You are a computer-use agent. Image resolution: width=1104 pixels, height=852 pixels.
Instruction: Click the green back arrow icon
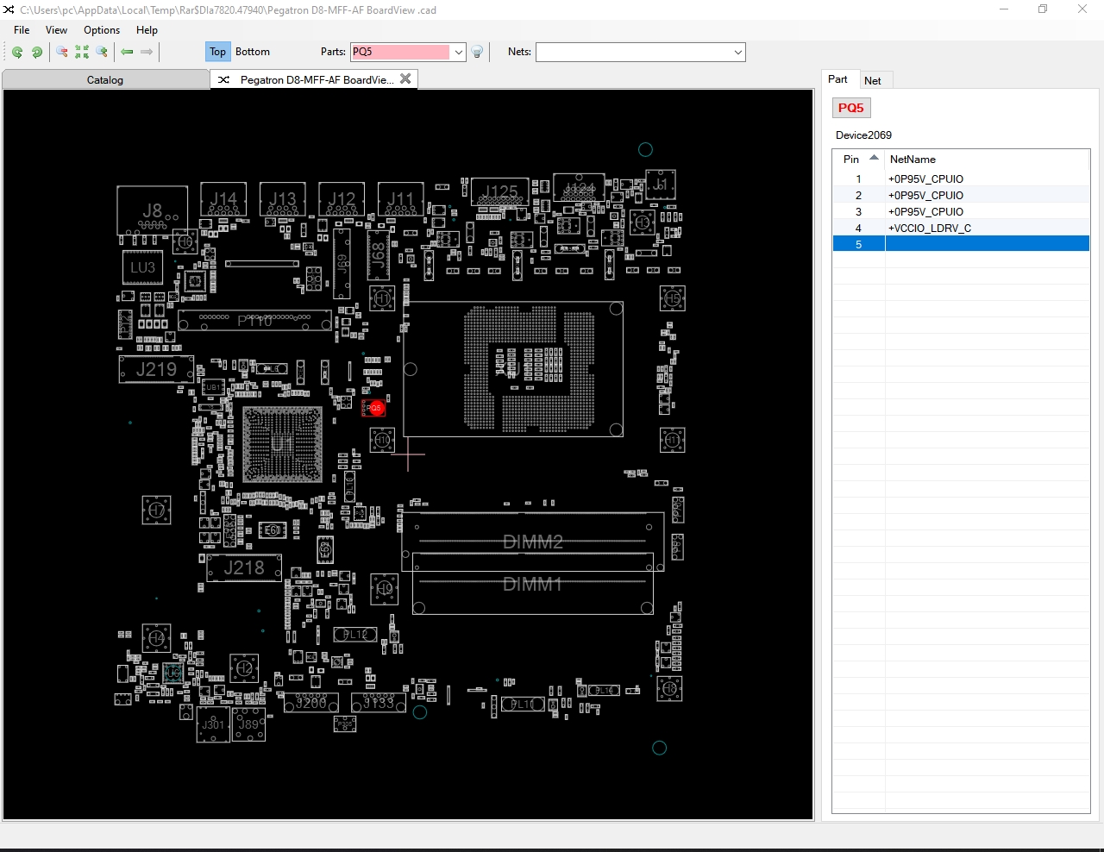coord(127,52)
